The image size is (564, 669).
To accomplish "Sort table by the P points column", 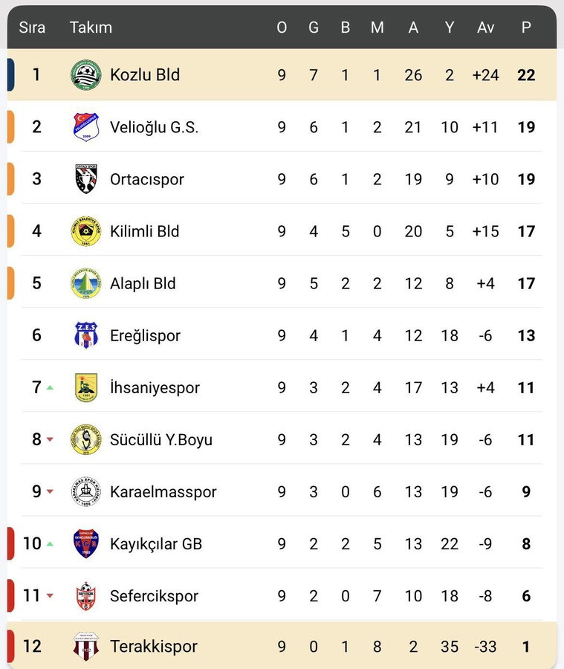I will tap(526, 28).
